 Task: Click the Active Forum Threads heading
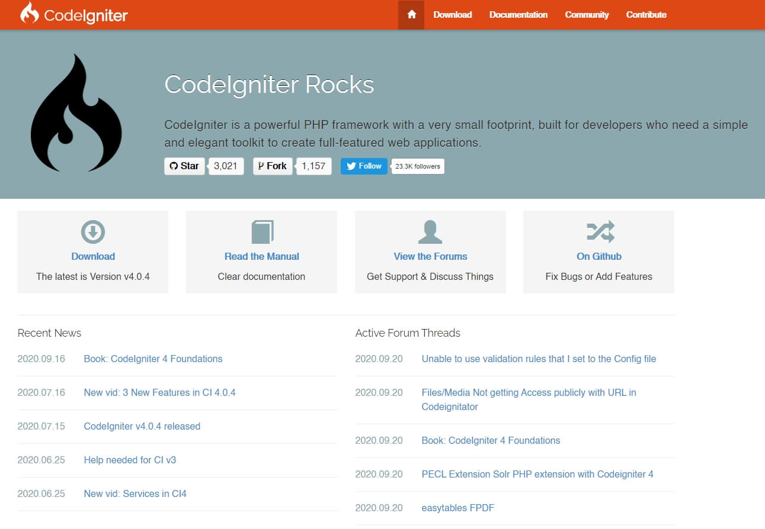(x=408, y=333)
